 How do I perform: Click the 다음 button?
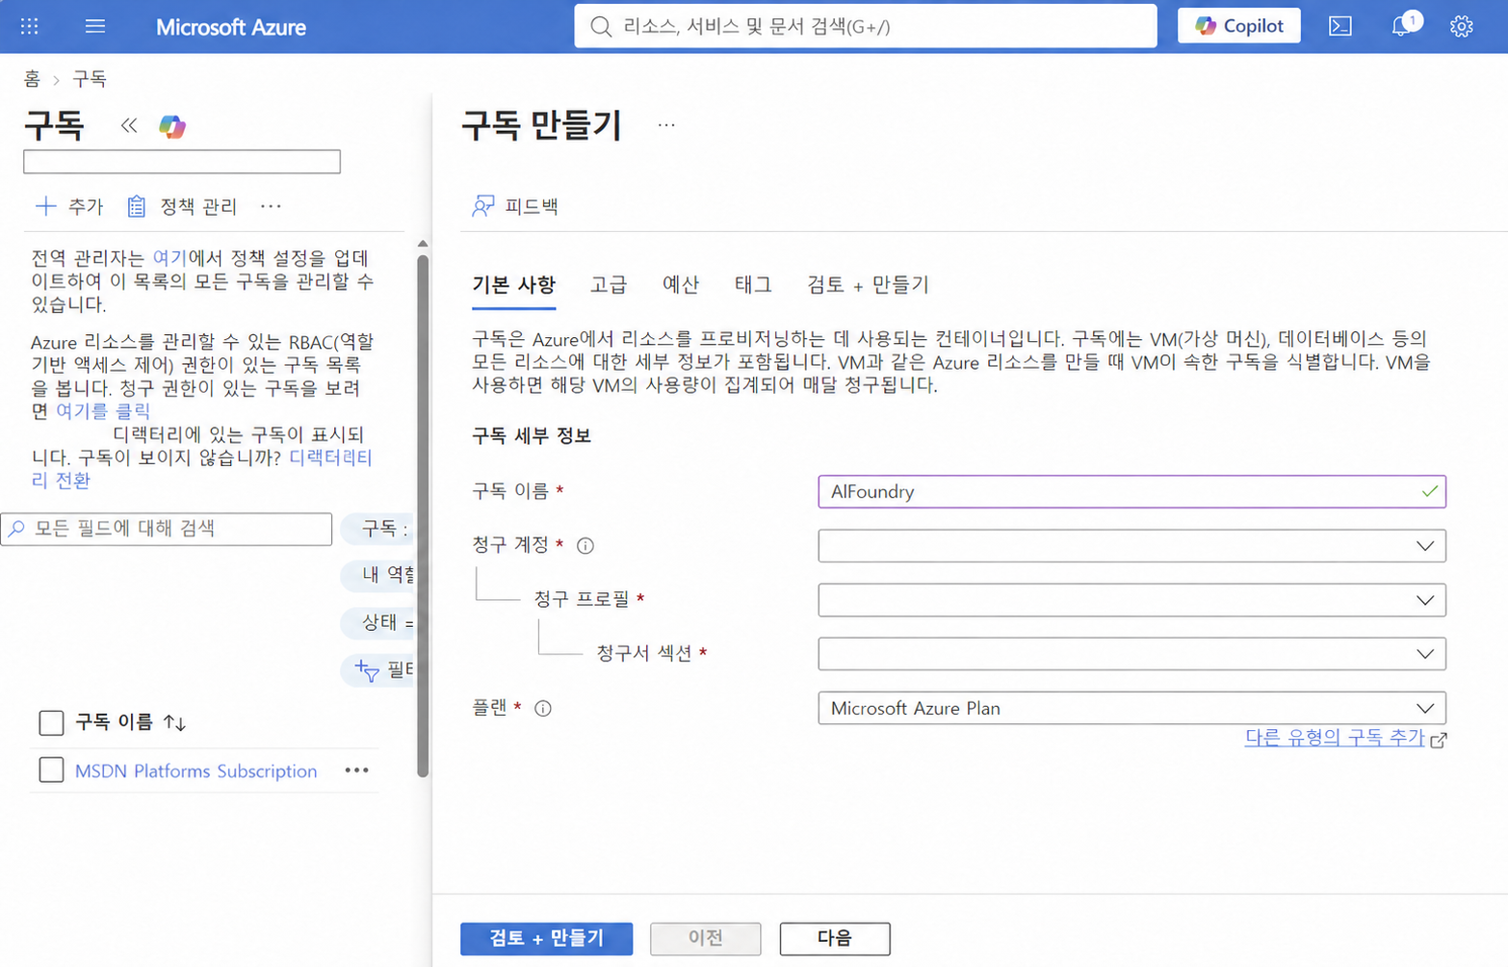click(834, 938)
